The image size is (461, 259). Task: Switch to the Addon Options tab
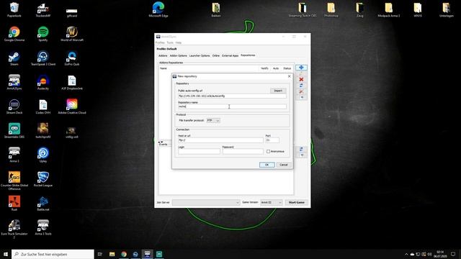point(178,55)
